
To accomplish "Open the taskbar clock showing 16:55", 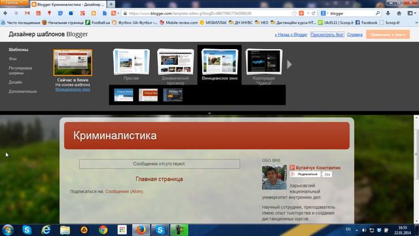I will tap(403, 230).
